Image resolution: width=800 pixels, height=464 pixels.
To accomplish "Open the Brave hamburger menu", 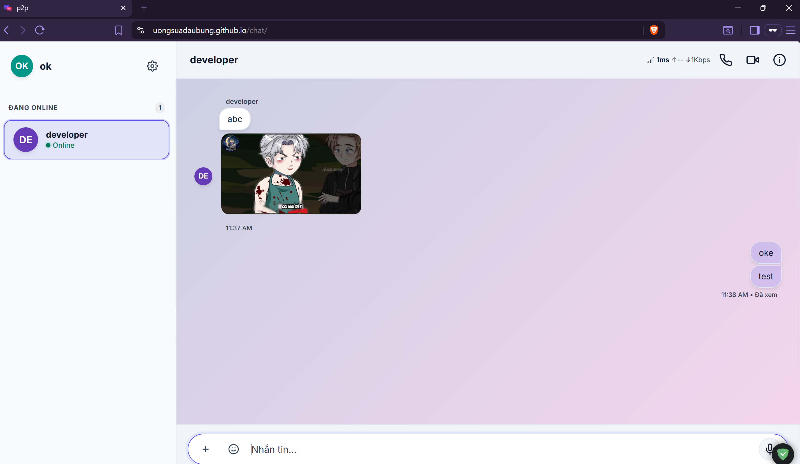I will tap(790, 30).
